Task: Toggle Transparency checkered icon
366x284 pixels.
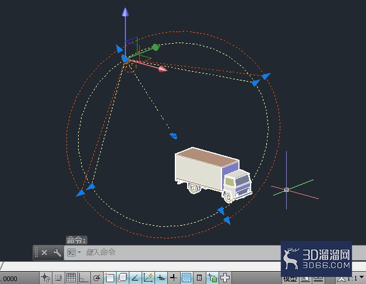Action: (x=186, y=278)
